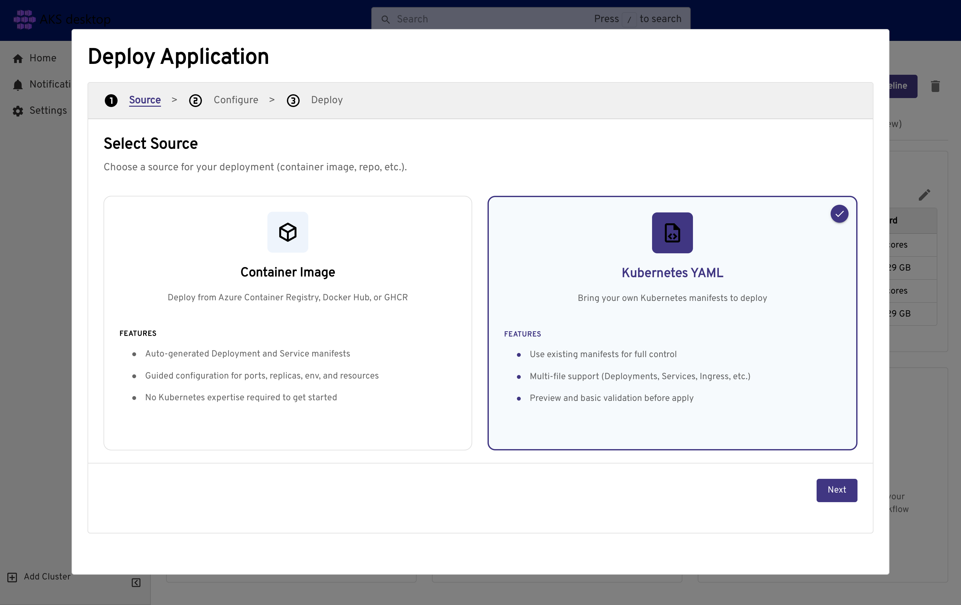Click the step 3 circle icon
Viewport: 961px width, 605px height.
coord(293,101)
